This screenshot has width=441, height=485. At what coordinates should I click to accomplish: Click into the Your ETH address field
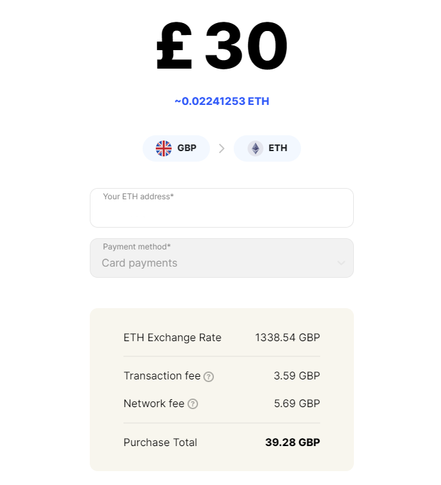click(222, 208)
